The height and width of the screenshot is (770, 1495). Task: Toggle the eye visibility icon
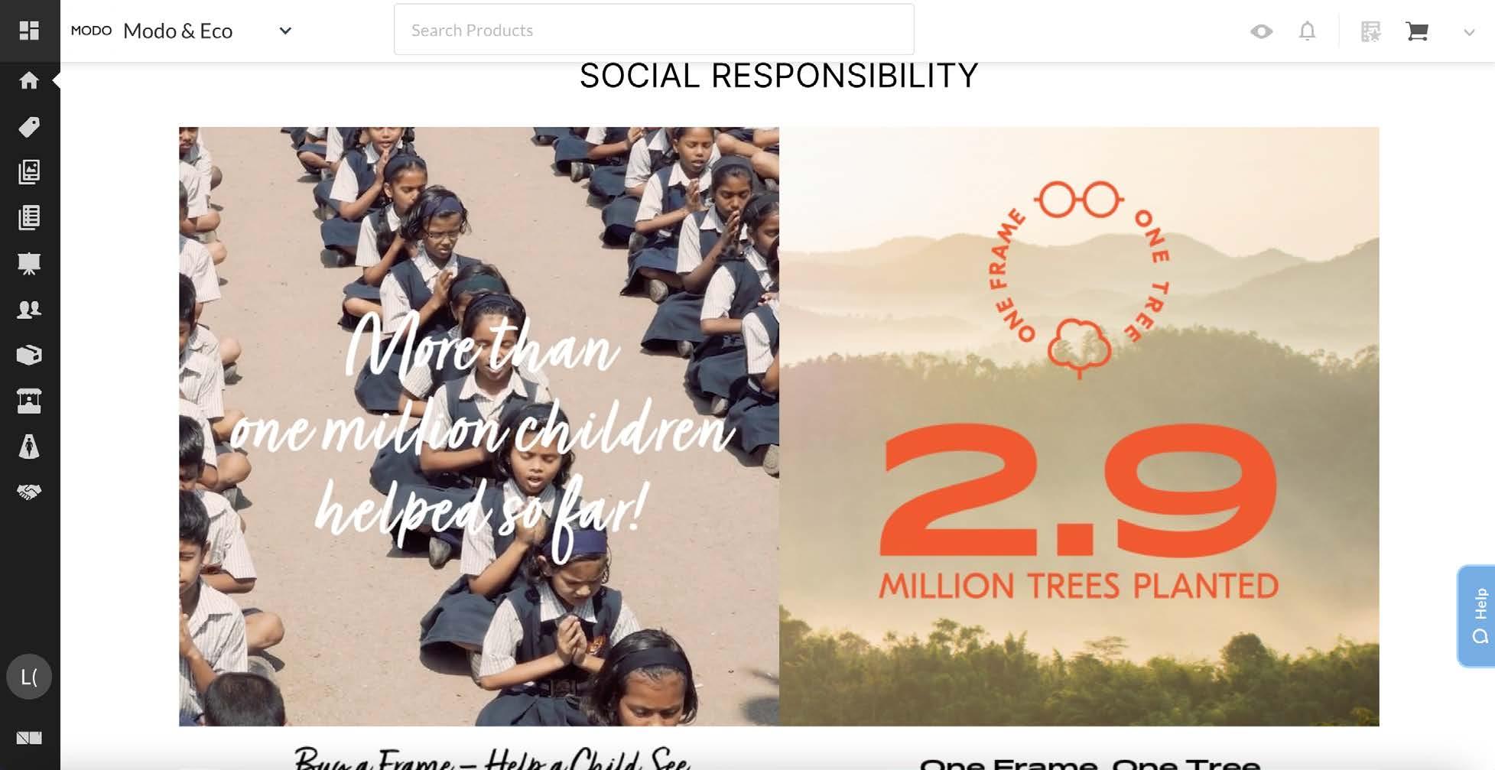coord(1262,31)
